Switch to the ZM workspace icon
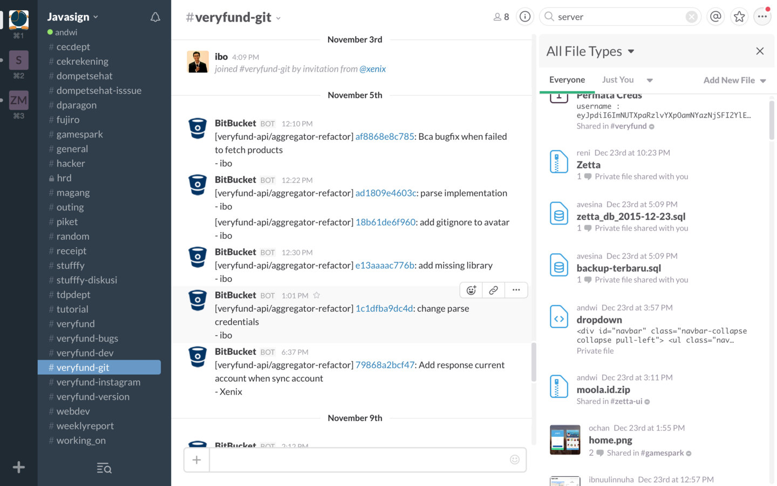Viewport: 777px width, 486px height. [19, 100]
